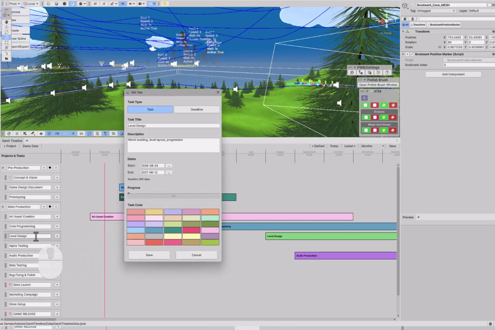Open the PWB help question icon
Screen dimensions: 495x330
point(387,72)
